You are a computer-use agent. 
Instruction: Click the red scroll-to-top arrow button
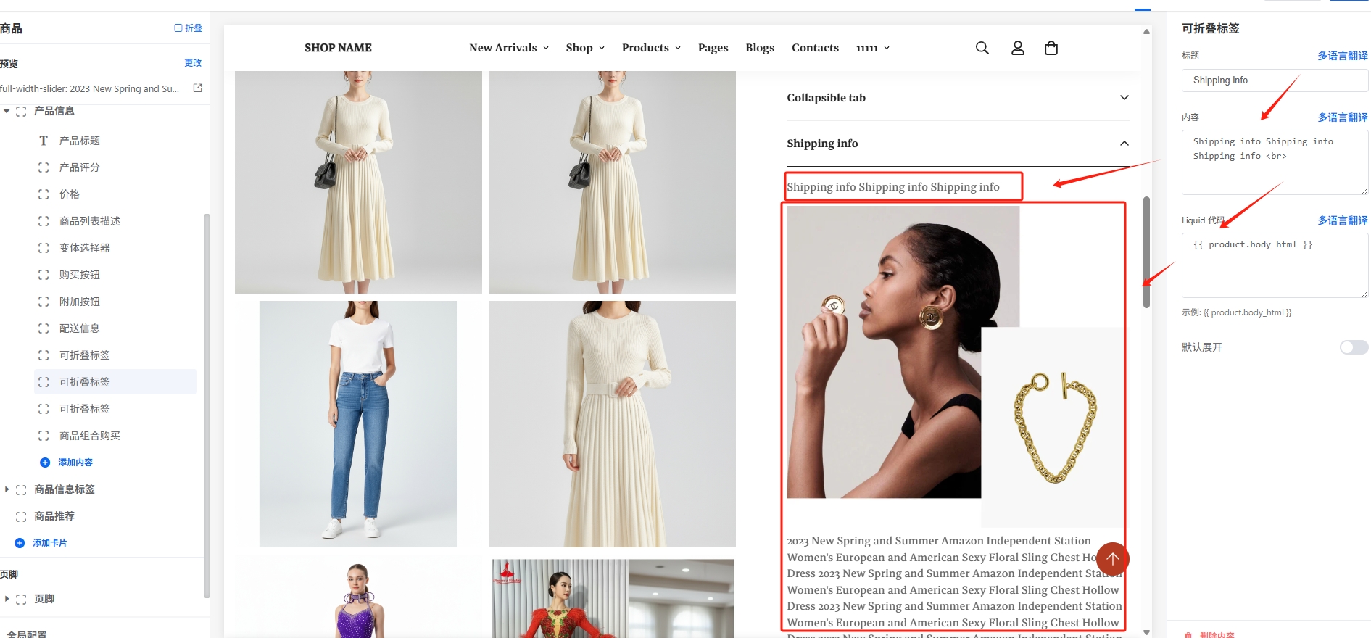[x=1112, y=559]
